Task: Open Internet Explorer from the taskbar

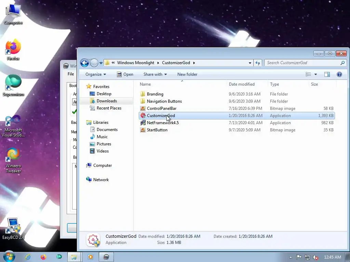Action: point(28,257)
